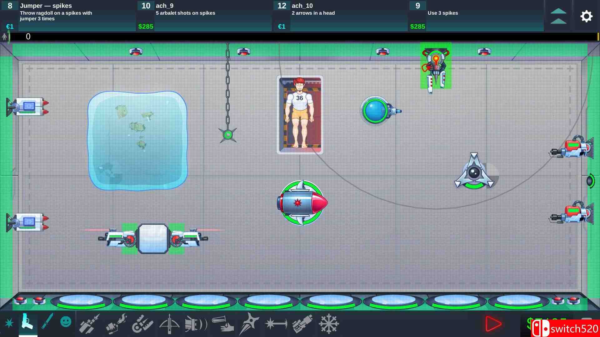Click the €1 price on Jumper achievement
Viewport: 600px width, 337px height.
(10, 27)
